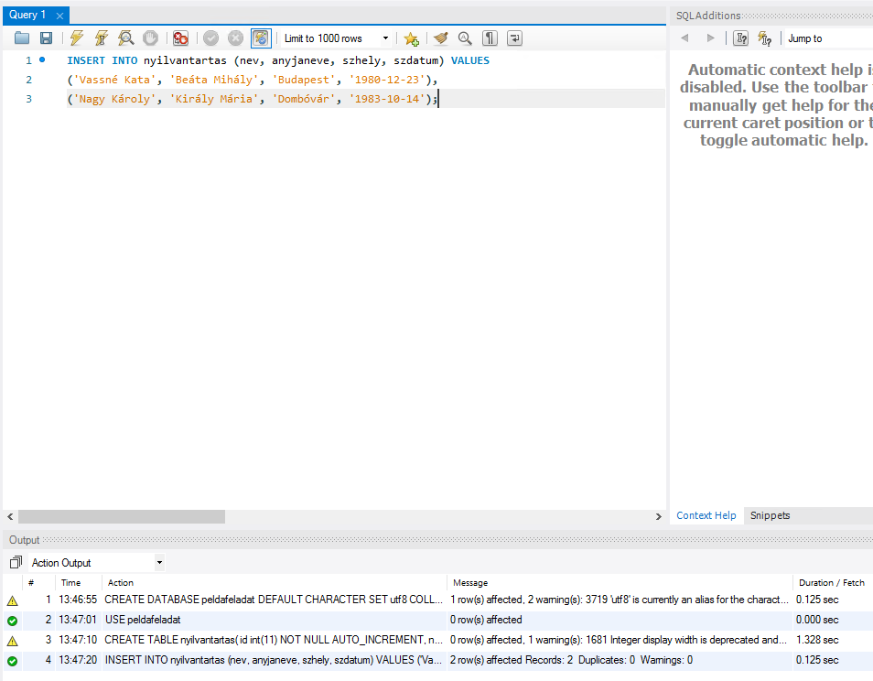
Task: Switch to the Snippets tab
Action: [x=770, y=515]
